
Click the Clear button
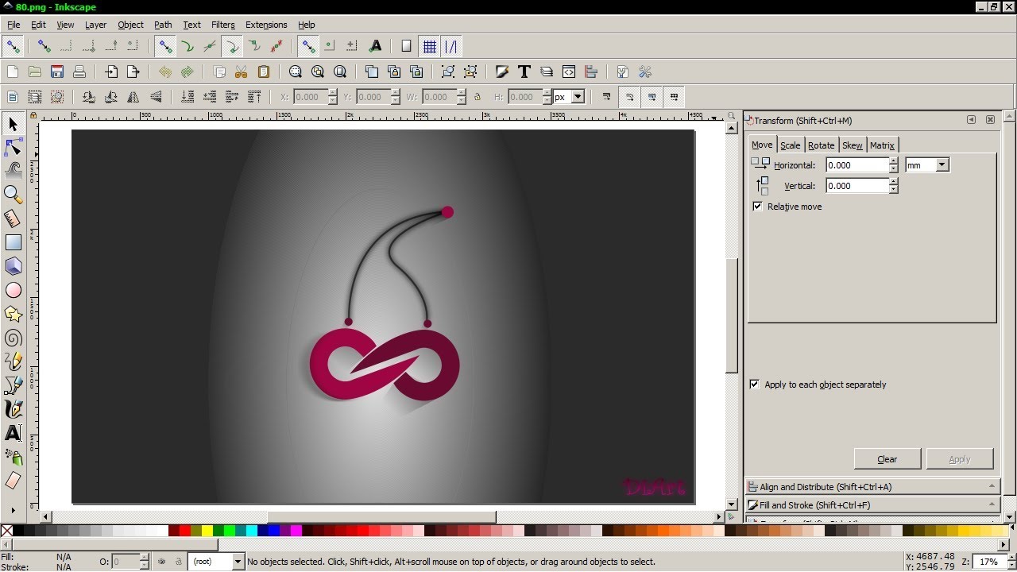pos(887,459)
